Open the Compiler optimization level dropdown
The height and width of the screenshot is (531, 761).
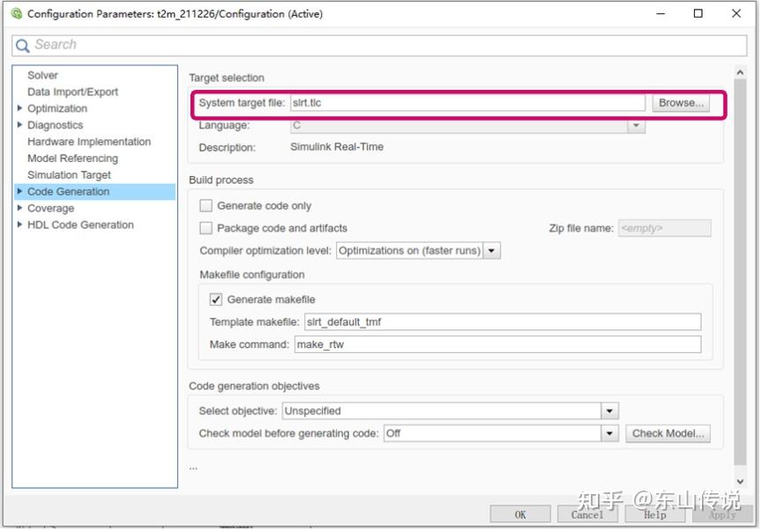[x=490, y=249]
